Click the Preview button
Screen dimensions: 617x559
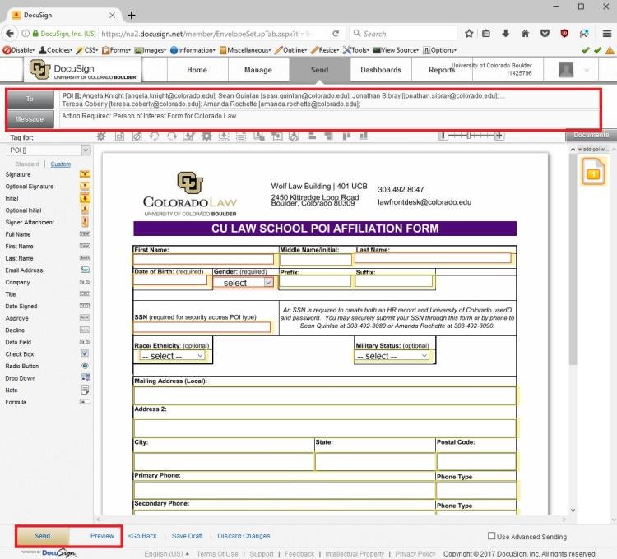coord(102,536)
